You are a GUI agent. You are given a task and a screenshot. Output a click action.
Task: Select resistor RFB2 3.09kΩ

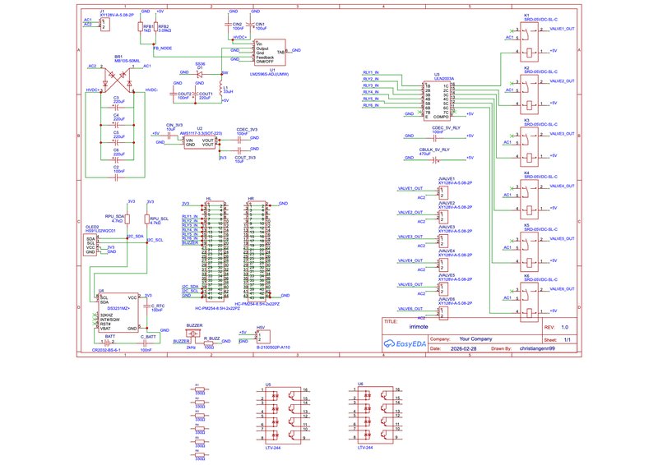pyautogui.click(x=155, y=27)
